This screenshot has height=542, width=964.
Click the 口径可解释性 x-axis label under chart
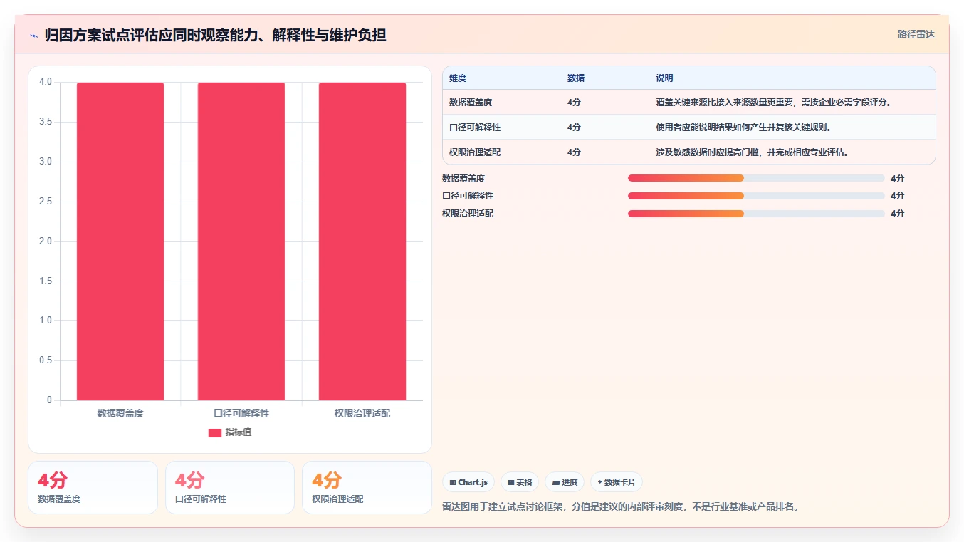241,413
